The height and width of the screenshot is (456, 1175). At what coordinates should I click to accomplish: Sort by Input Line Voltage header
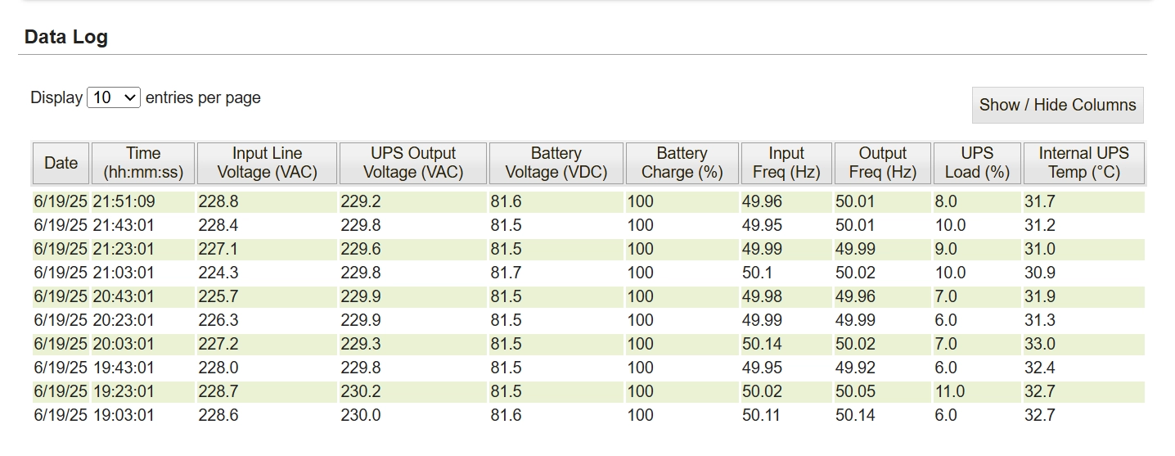tap(267, 163)
